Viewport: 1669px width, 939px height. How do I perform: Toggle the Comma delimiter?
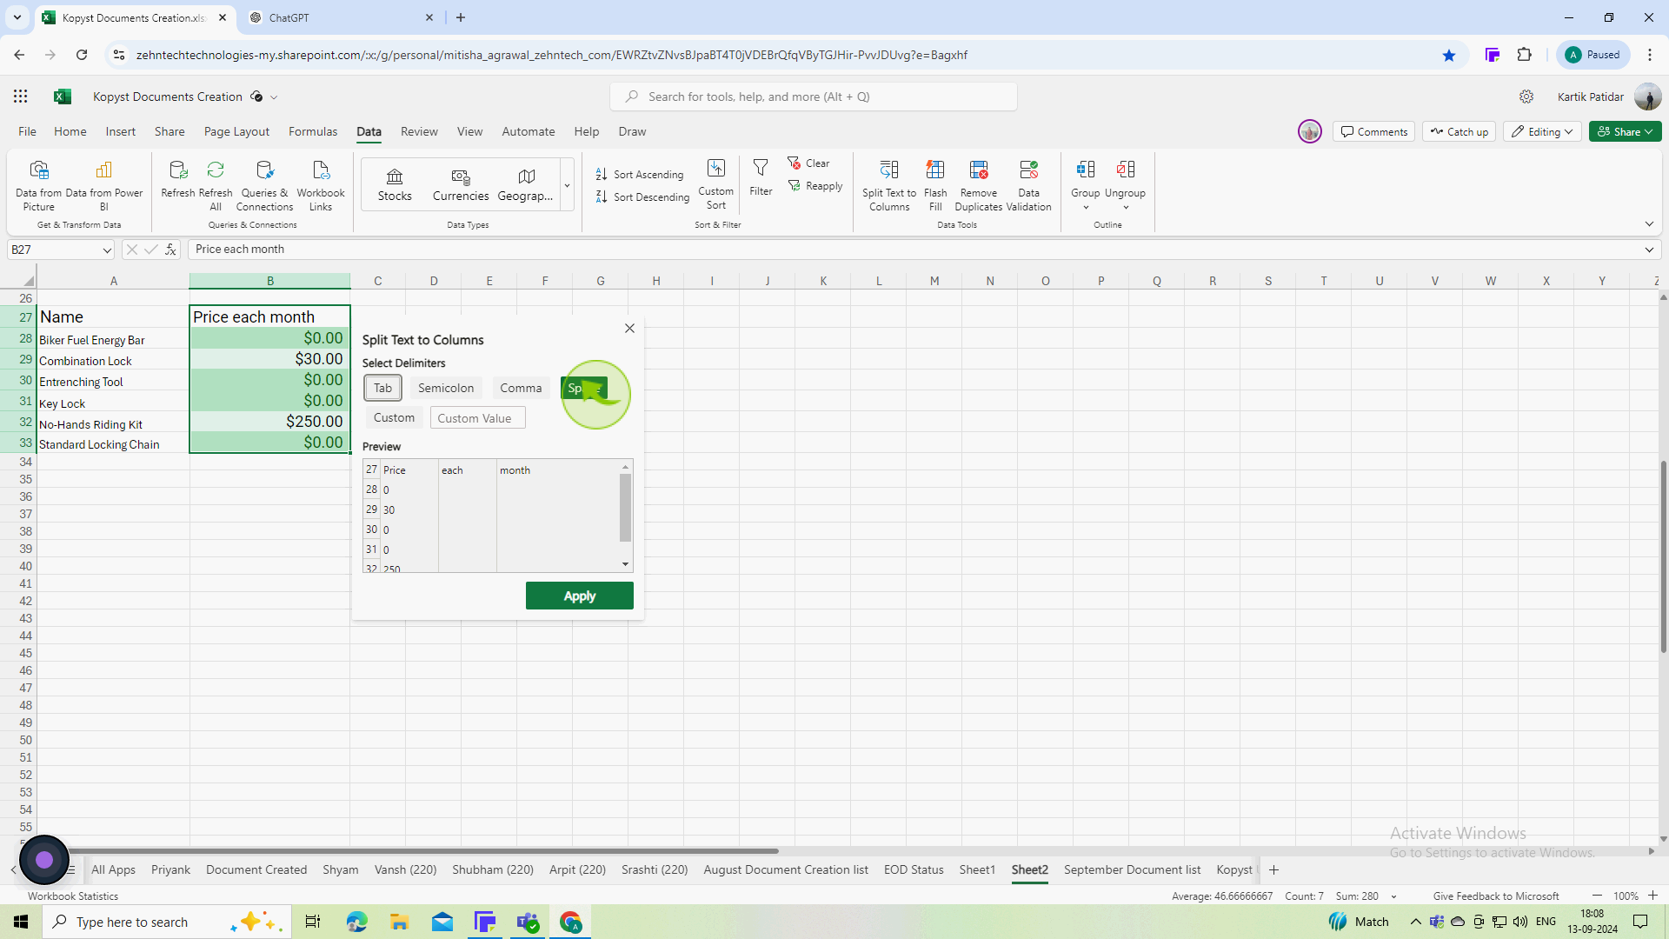coord(521,388)
